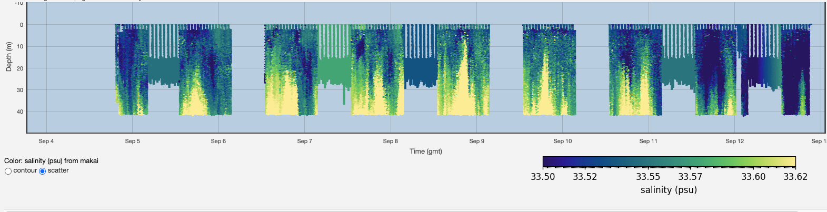The width and height of the screenshot is (827, 212).
Task: Click the 33.55 color bar label
Action: click(x=648, y=177)
